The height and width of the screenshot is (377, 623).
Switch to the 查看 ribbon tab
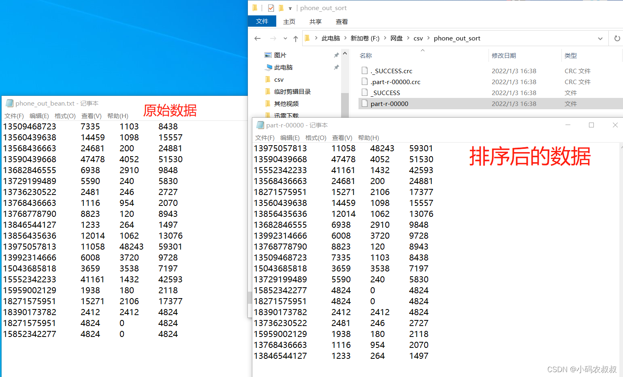click(x=341, y=21)
